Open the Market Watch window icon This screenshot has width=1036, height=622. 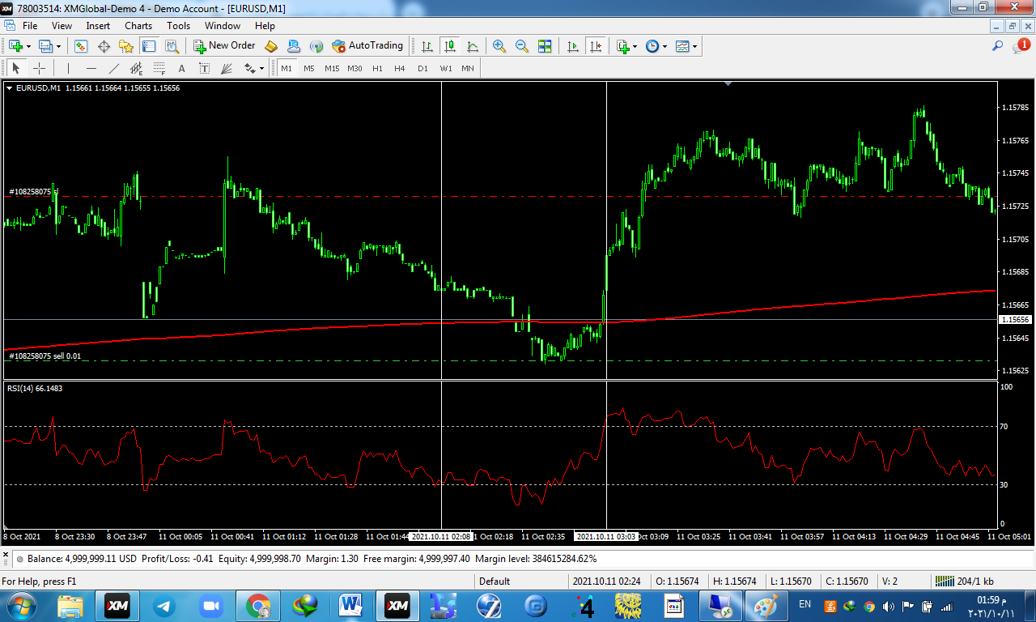81,46
